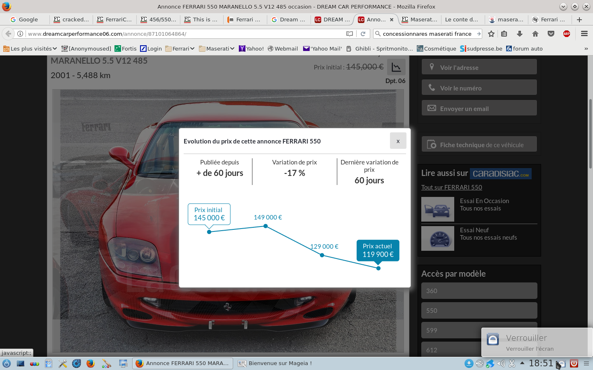Click the URL address field
The height and width of the screenshot is (370, 593).
coord(185,34)
